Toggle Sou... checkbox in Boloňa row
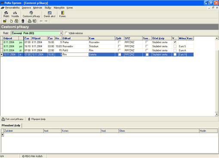 [147, 55]
